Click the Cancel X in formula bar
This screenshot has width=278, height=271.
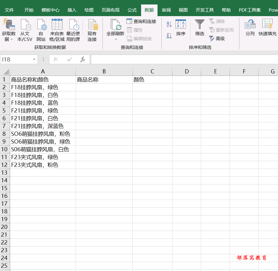click(56, 59)
